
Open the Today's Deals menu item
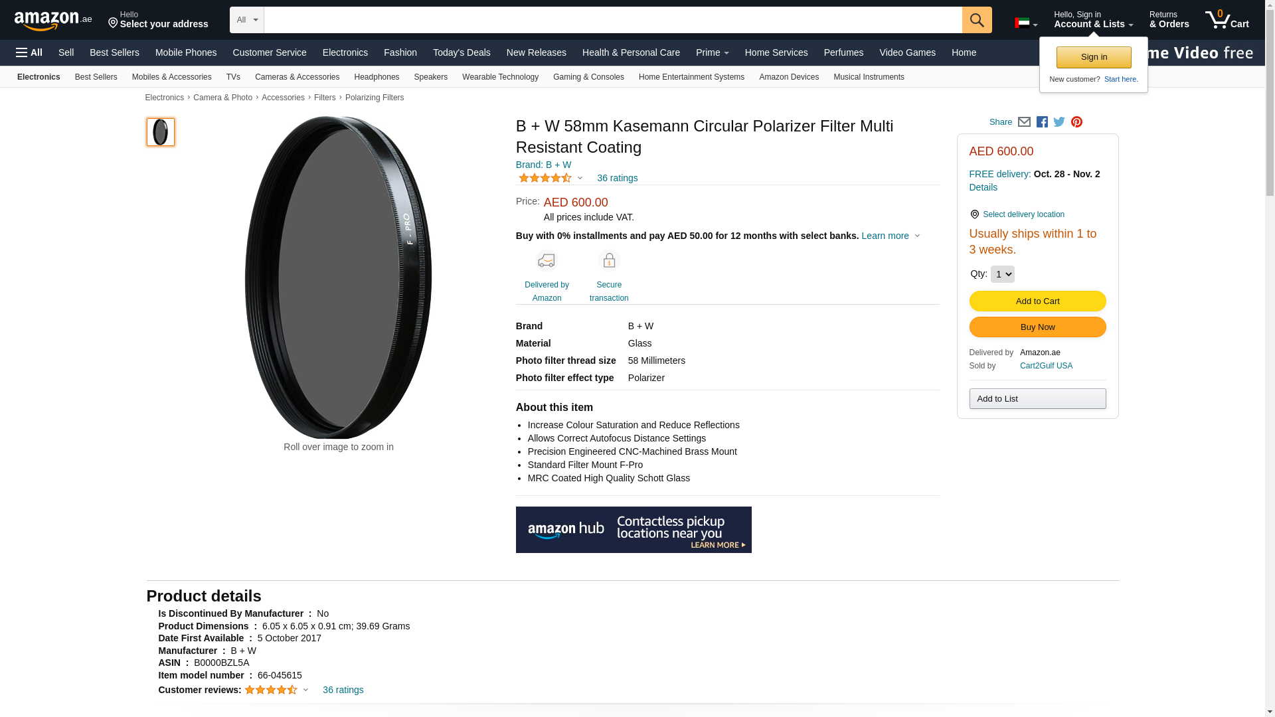coord(462,52)
